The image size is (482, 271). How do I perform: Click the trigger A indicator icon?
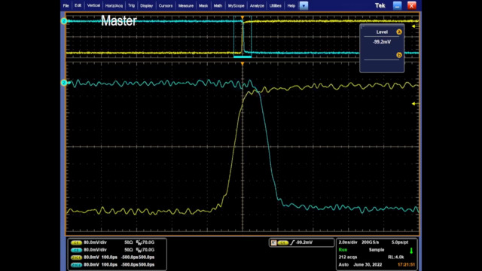coord(273,242)
